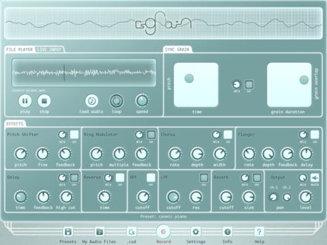
Task: Open the Info icon
Action: (x=228, y=231)
